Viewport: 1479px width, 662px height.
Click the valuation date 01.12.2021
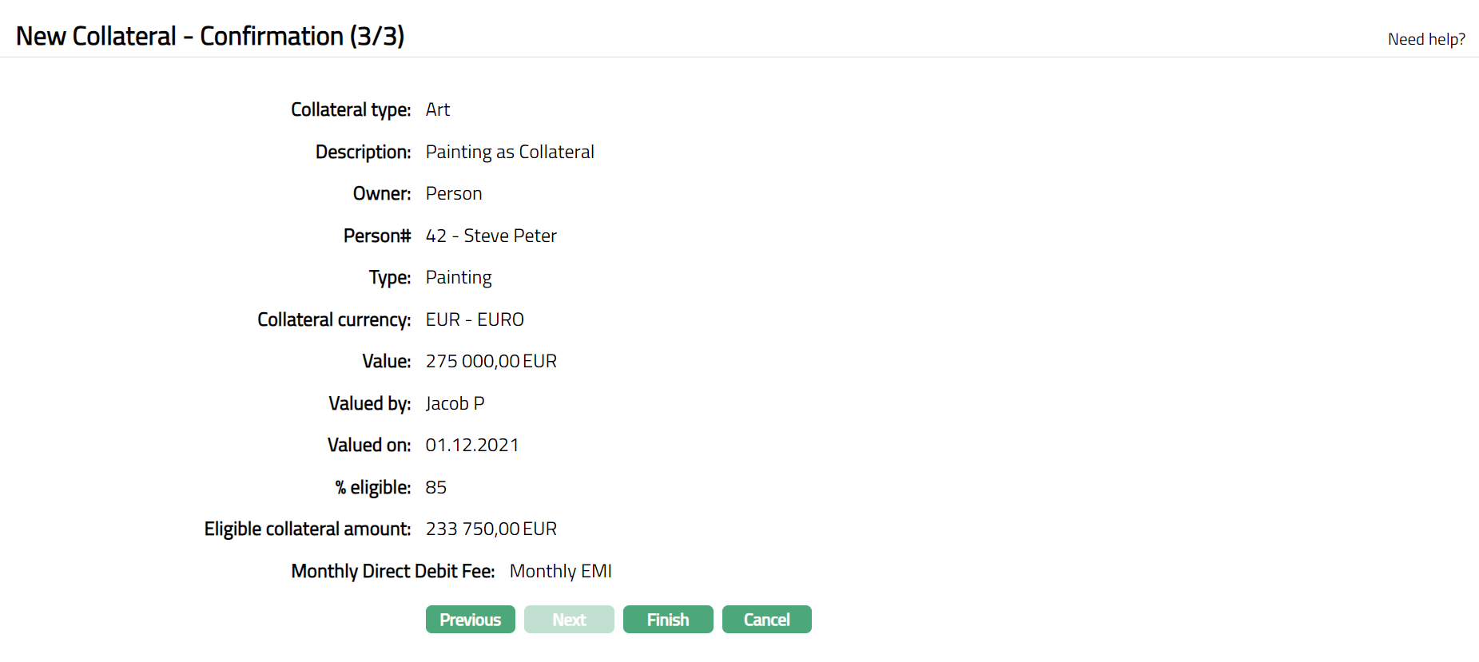471,445
